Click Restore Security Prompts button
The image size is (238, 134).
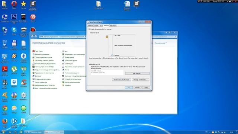tap(121, 80)
